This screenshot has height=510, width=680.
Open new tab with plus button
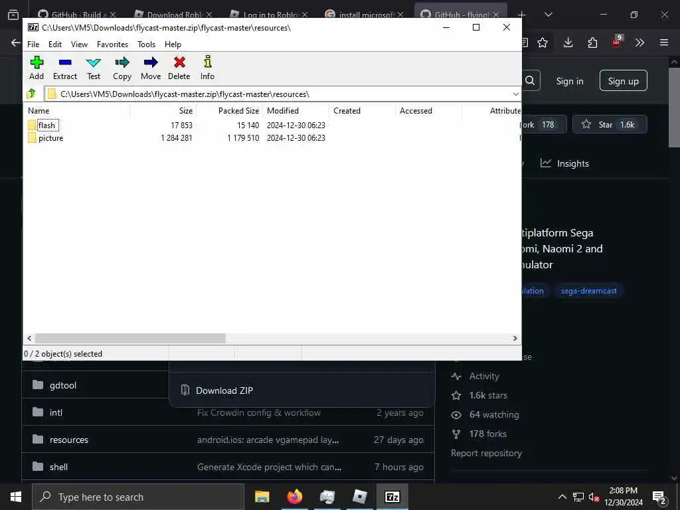pyautogui.click(x=522, y=15)
